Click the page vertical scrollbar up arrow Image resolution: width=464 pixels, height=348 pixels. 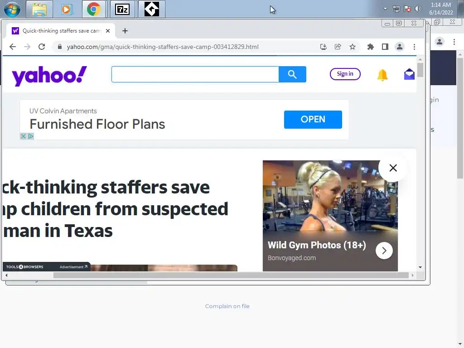pos(420,59)
